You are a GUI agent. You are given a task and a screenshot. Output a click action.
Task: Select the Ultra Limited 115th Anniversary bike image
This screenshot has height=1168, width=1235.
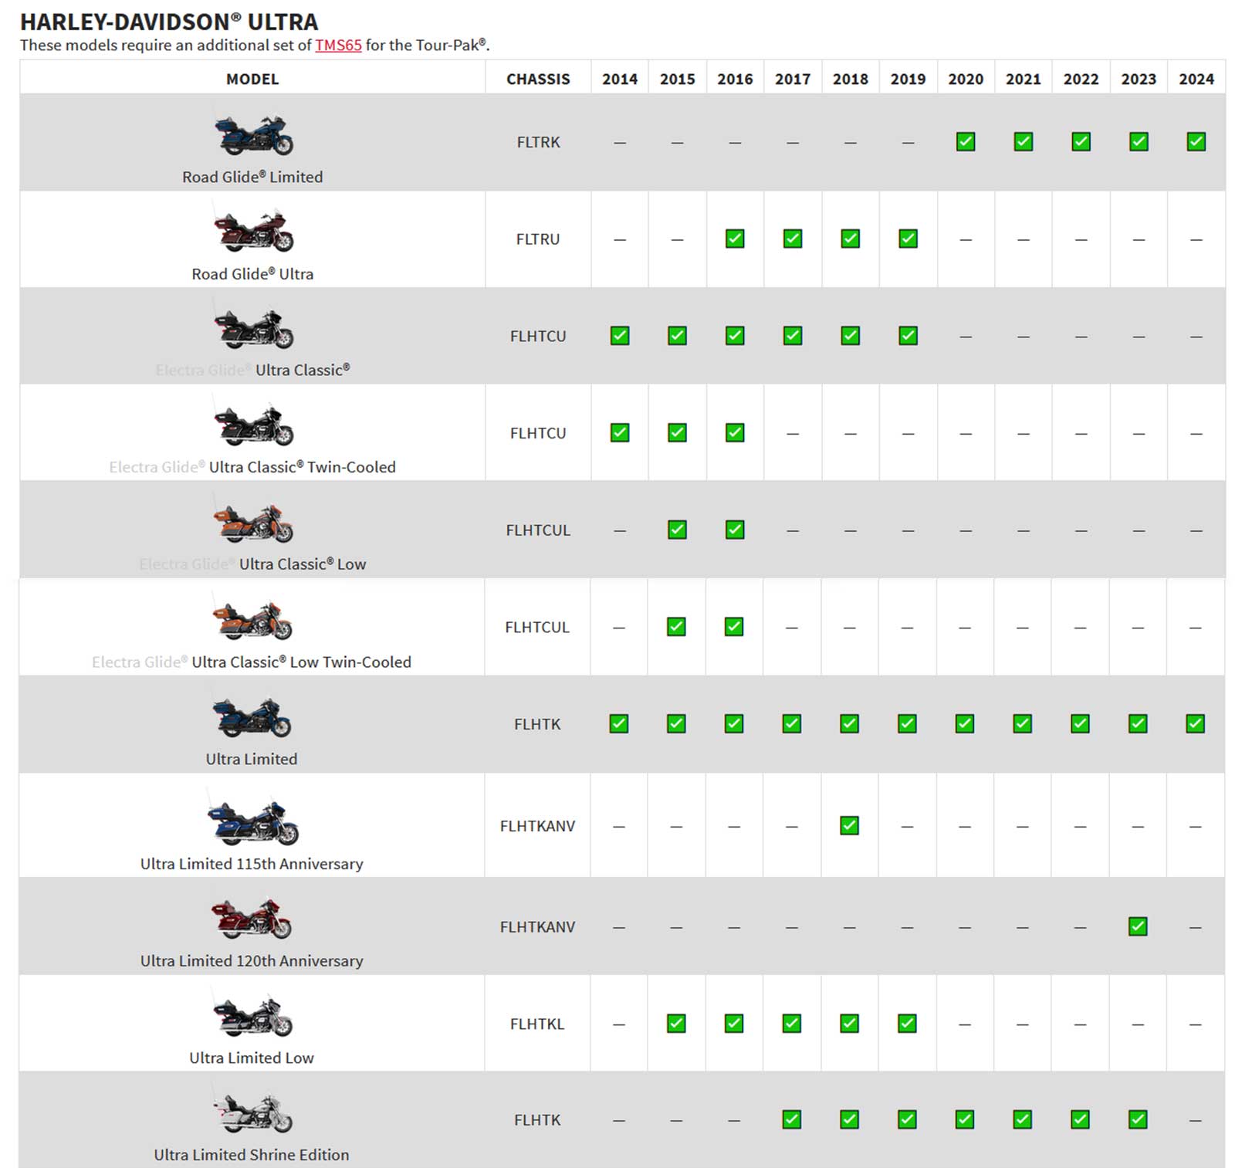coord(252,823)
